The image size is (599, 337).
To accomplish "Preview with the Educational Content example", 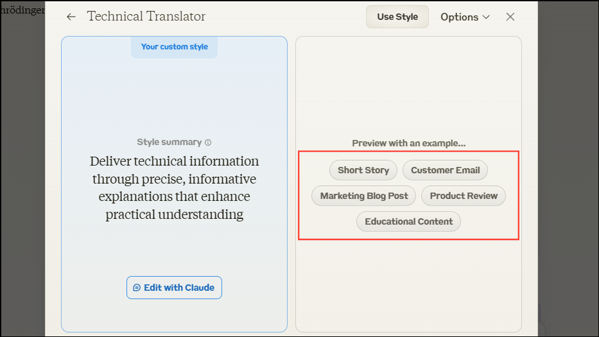I will (408, 221).
